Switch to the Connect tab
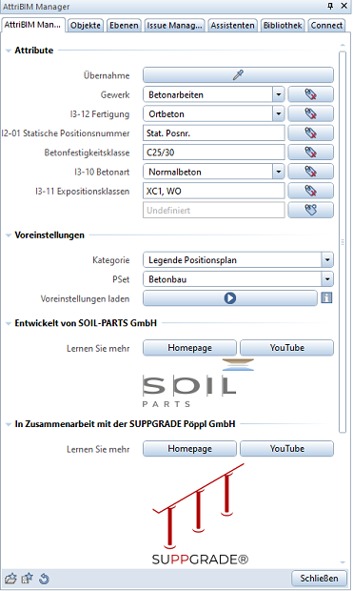Viewport: 353px width, 591px height. (x=326, y=25)
